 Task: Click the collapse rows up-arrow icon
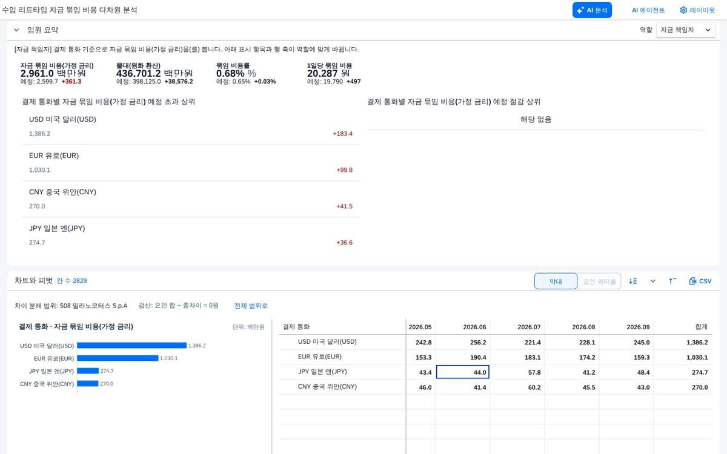tap(672, 281)
